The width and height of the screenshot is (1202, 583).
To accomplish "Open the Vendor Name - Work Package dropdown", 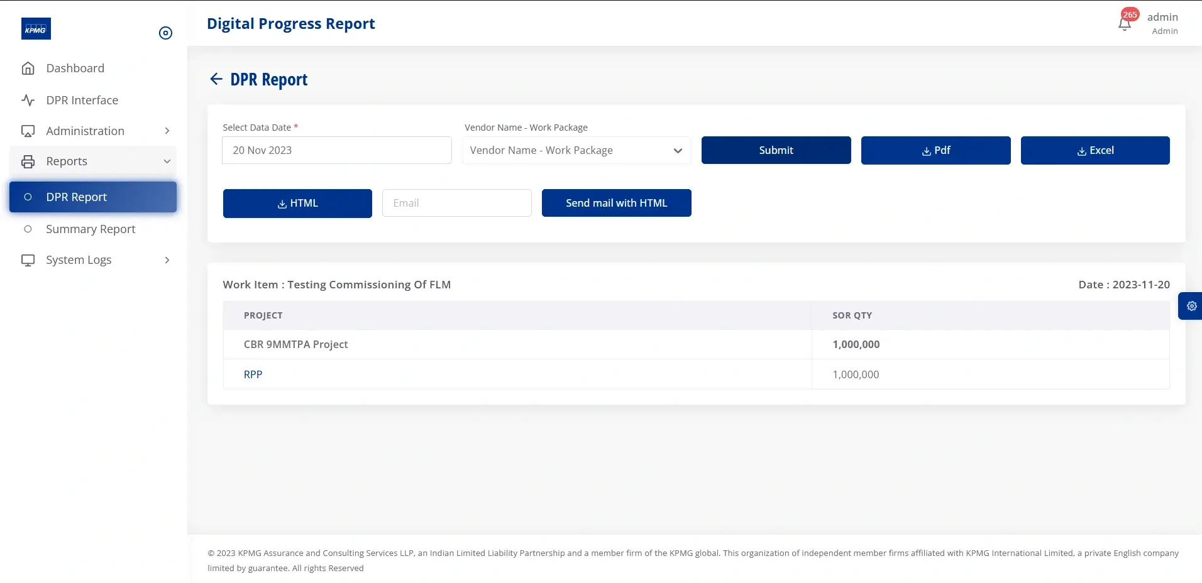I will pos(575,150).
